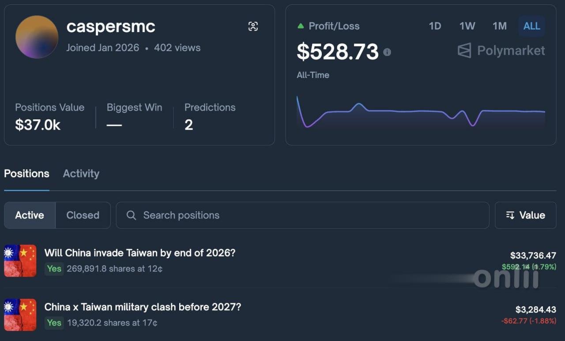Show Closed positions
Image resolution: width=565 pixels, height=341 pixels.
83,215
